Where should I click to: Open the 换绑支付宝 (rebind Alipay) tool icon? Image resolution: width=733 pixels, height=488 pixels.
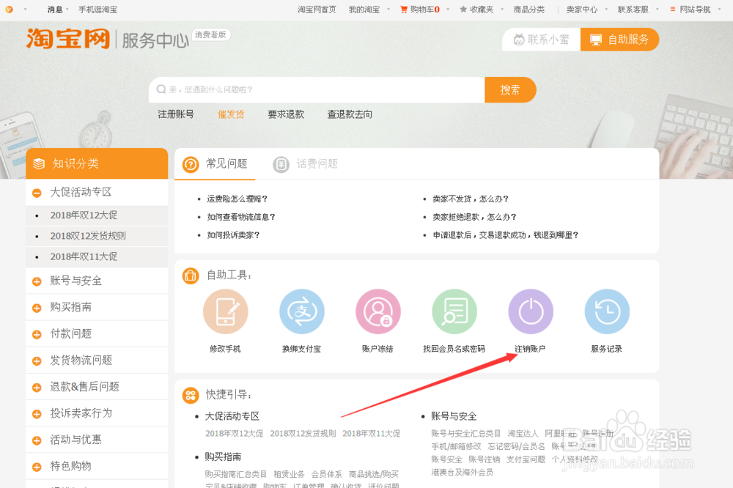[x=302, y=311]
